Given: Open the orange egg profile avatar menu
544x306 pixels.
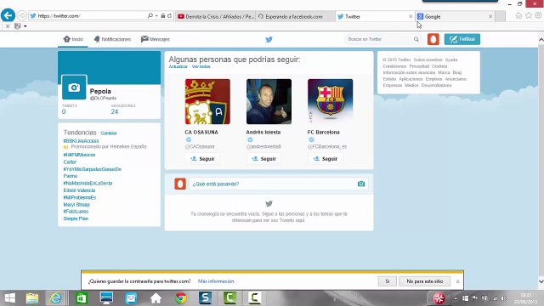Looking at the screenshot, I should [x=433, y=39].
